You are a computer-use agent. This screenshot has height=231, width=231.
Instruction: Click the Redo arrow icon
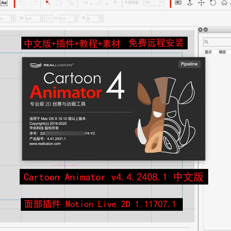[33, 3]
